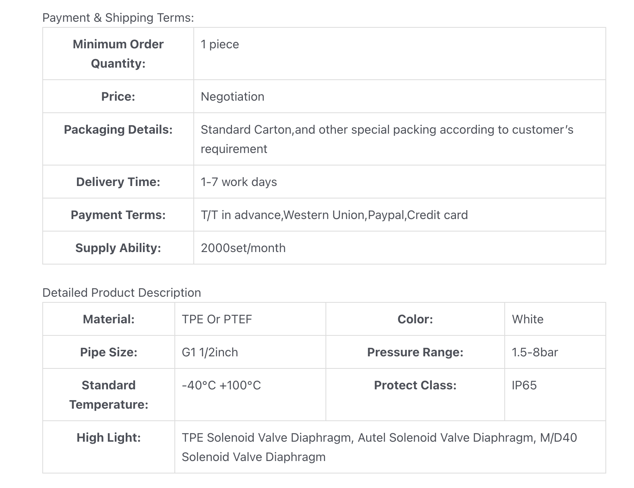The height and width of the screenshot is (488, 634).
Task: Select the Minimum Order Quantity label
Action: (x=118, y=54)
